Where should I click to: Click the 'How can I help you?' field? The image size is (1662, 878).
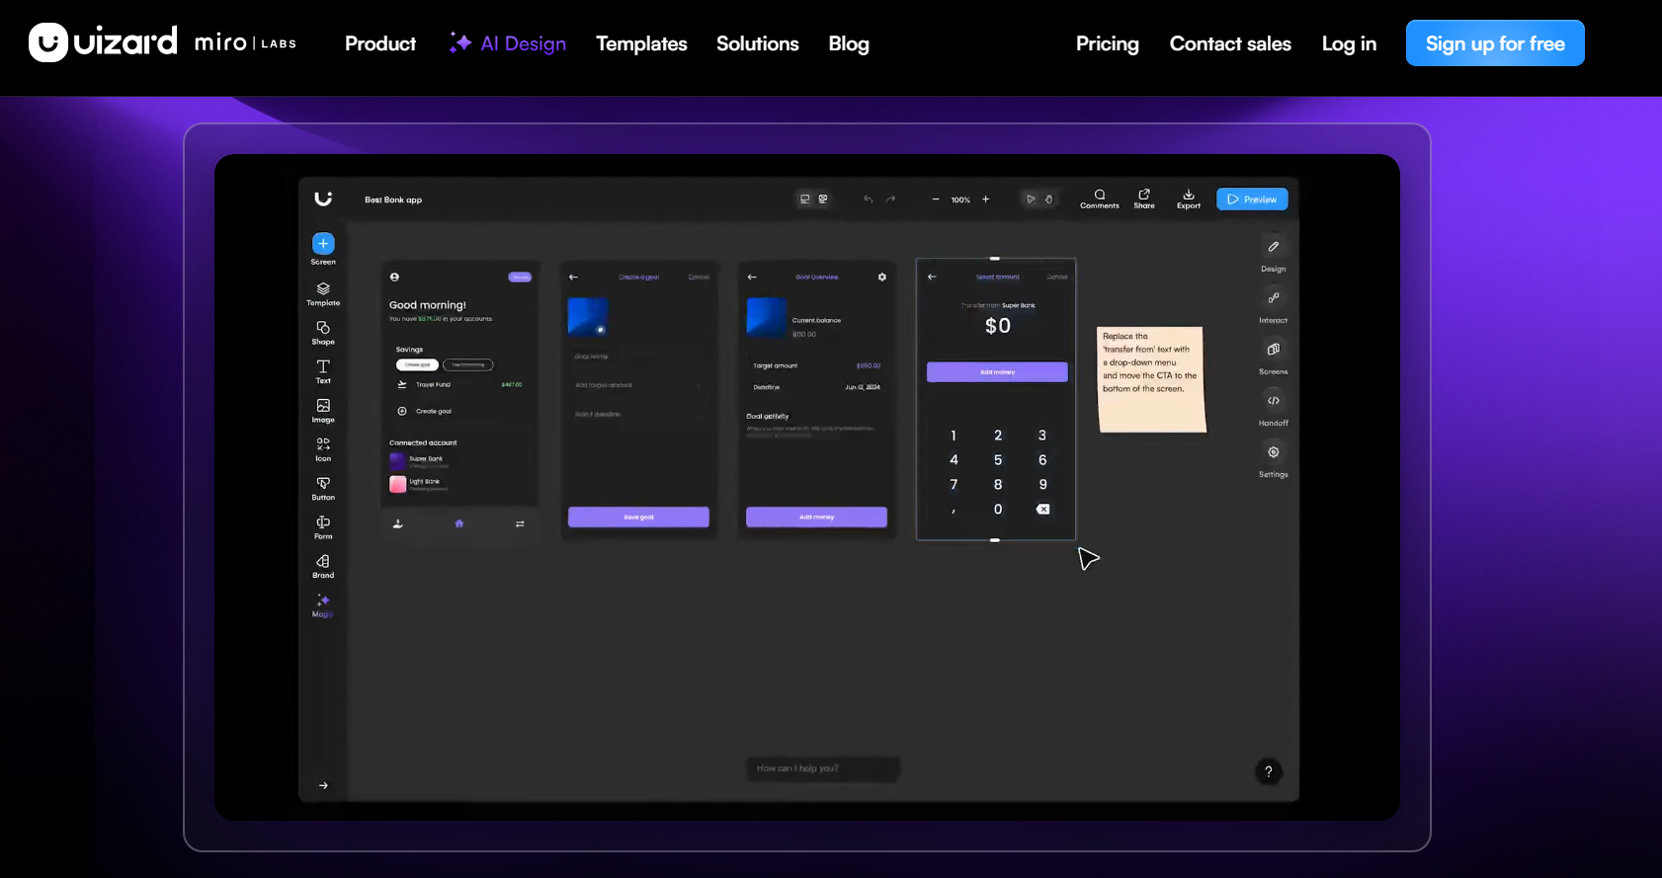pyautogui.click(x=822, y=768)
